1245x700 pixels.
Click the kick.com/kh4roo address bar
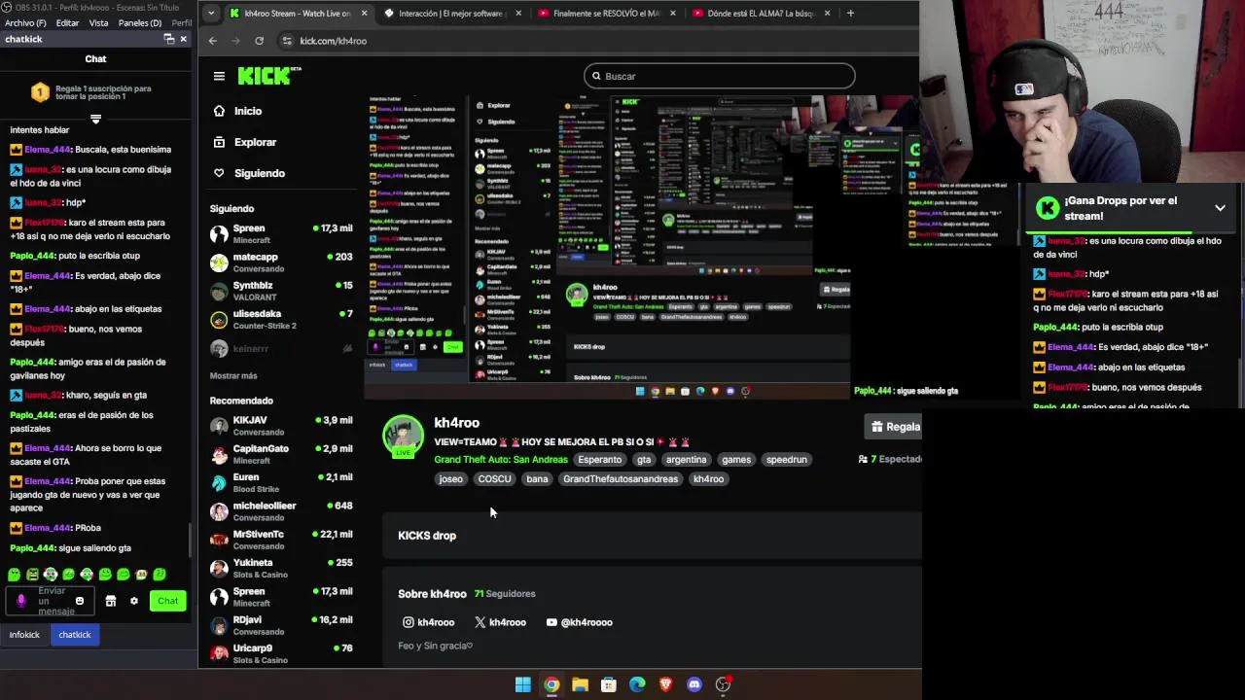point(333,41)
